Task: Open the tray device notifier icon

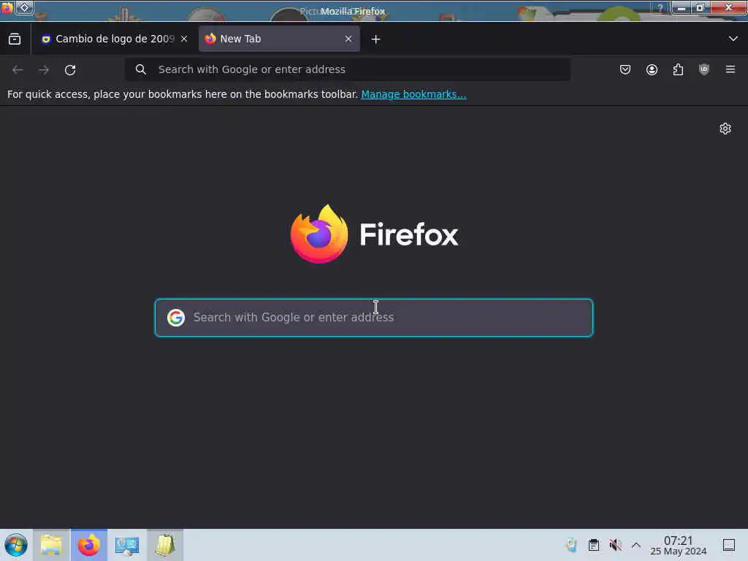Action: click(x=571, y=545)
